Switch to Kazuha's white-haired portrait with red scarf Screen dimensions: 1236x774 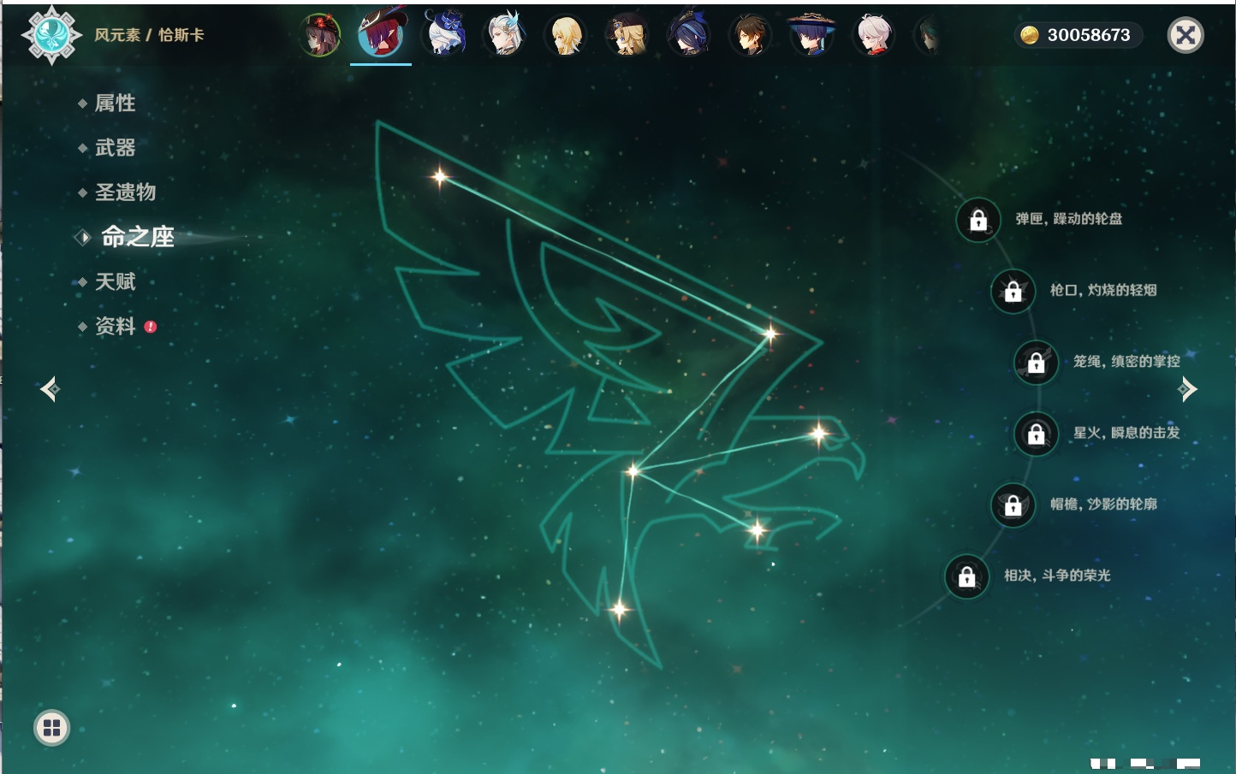pos(874,35)
